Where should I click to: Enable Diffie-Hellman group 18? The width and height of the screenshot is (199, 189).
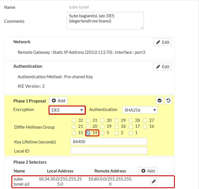point(117,127)
